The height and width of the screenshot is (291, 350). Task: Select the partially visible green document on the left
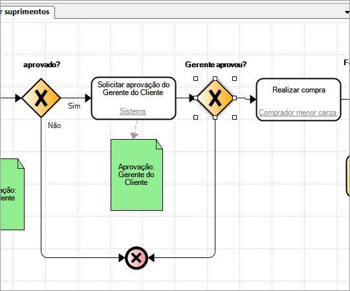[x=12, y=194]
